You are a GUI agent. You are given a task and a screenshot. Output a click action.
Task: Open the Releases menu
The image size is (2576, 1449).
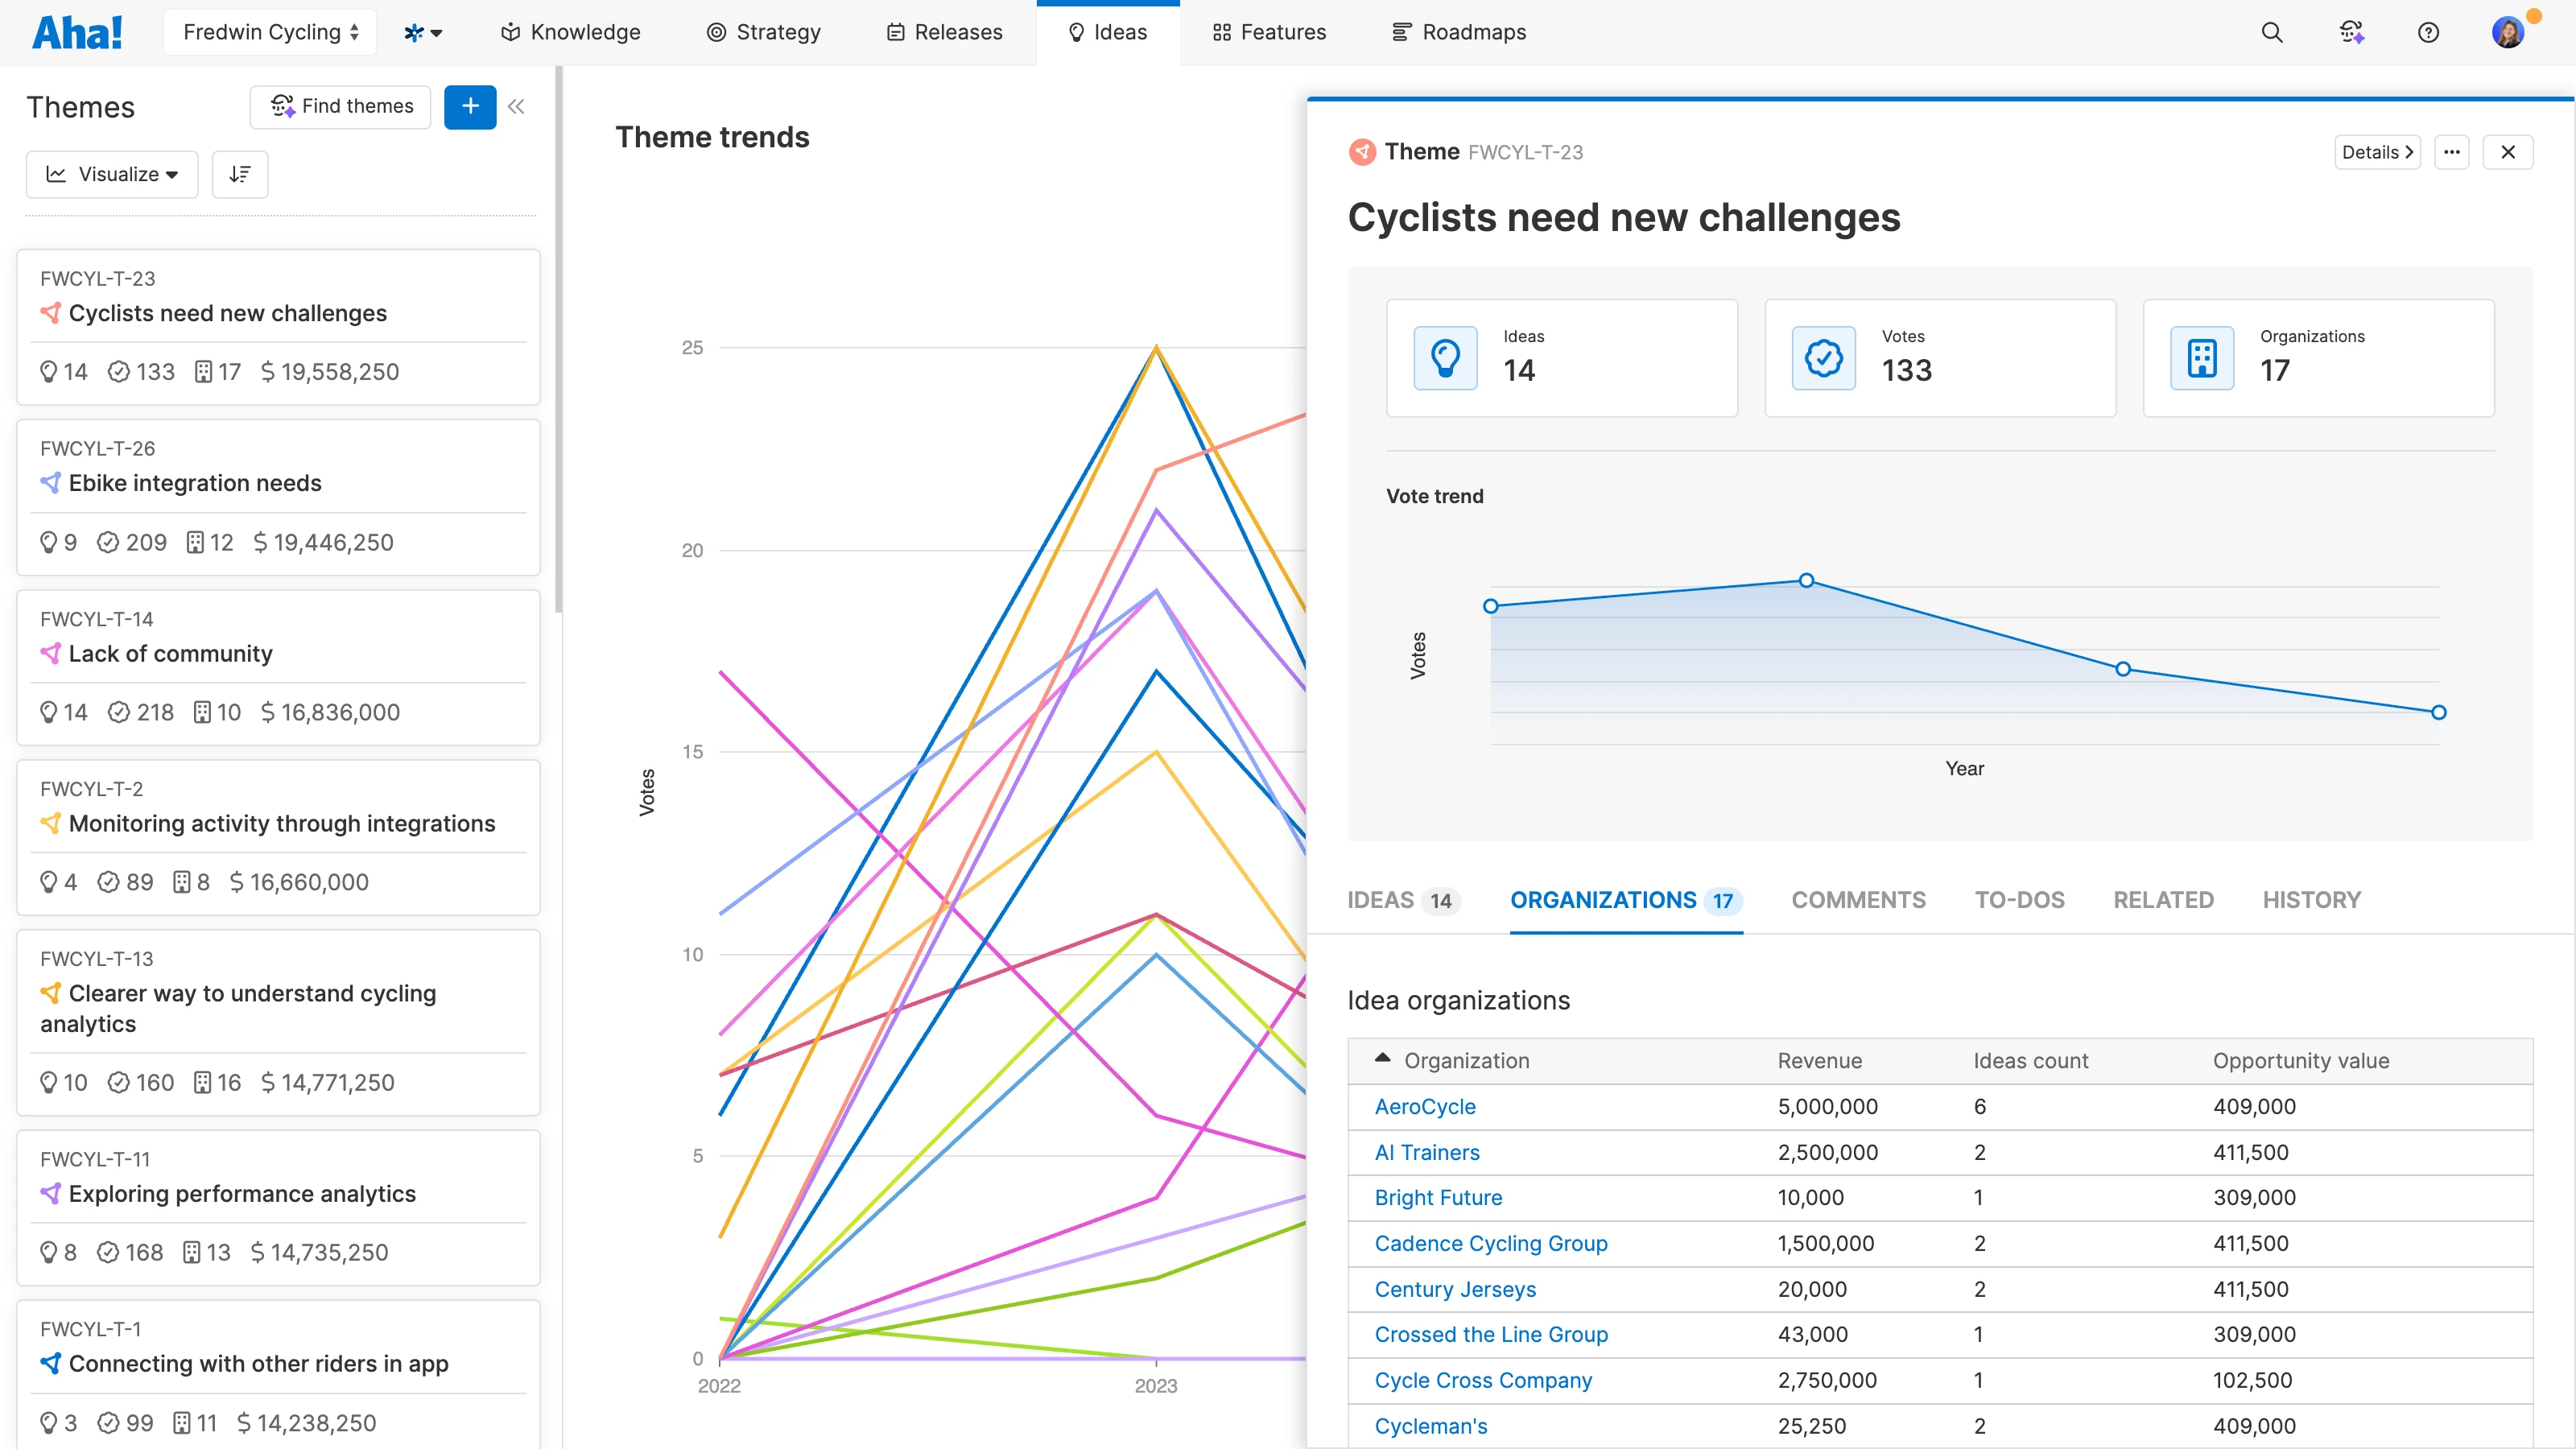944,32
